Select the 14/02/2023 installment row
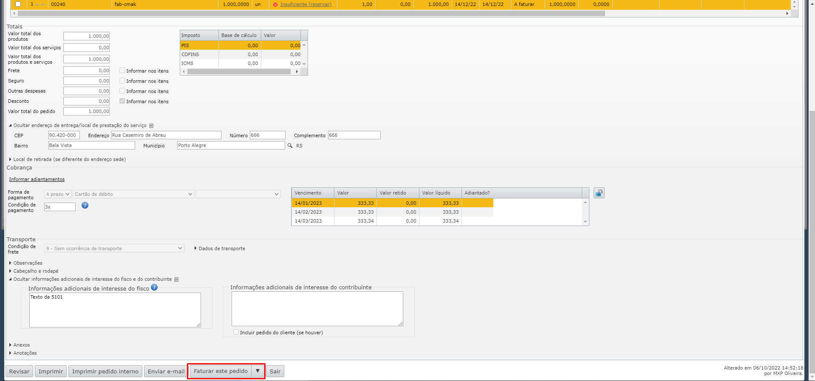Viewport: 815px width, 381px height. [393, 212]
